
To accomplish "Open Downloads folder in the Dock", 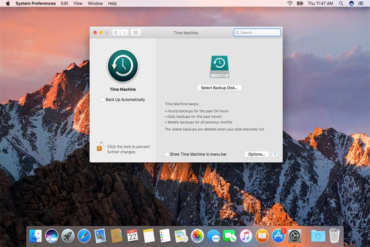I will click(318, 236).
